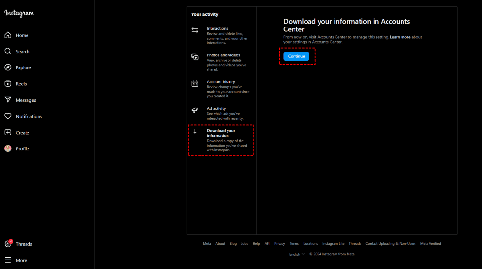This screenshot has width=482, height=269.
Task: Click the Threads icon with badge
Action: pyautogui.click(x=8, y=243)
